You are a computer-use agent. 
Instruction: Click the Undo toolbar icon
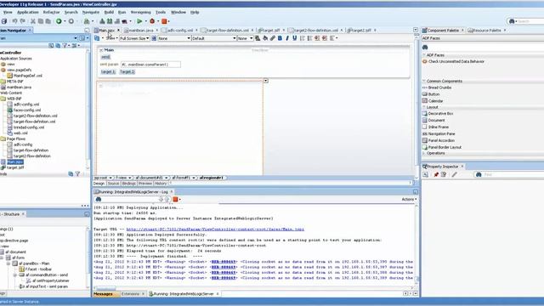14,21
